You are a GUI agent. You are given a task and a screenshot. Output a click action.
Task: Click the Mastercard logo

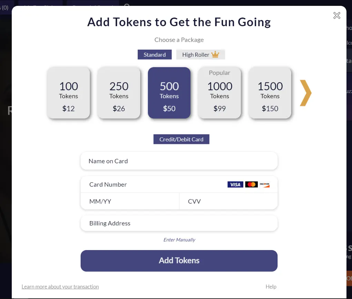tap(252, 185)
